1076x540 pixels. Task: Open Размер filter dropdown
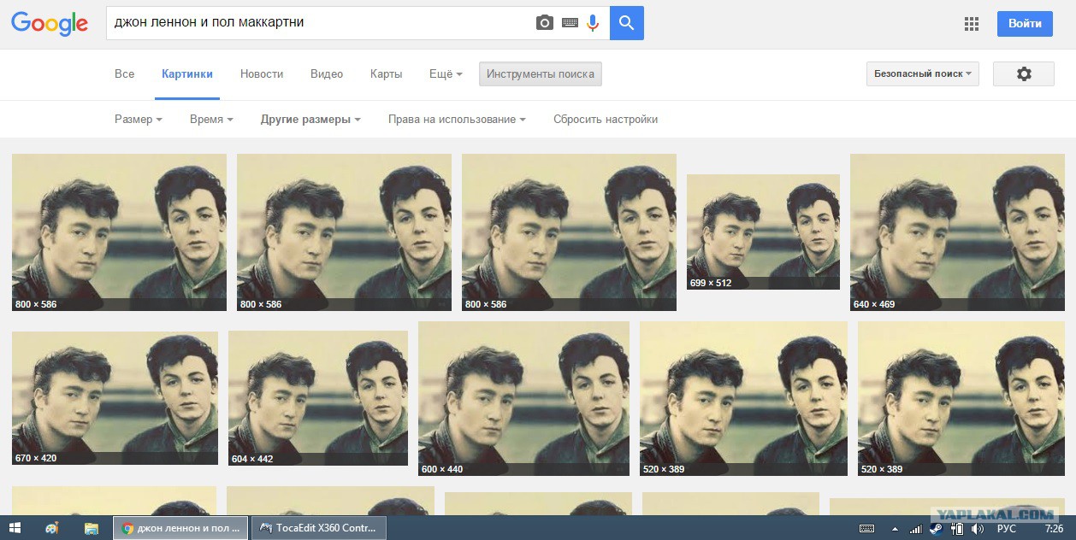click(x=139, y=120)
